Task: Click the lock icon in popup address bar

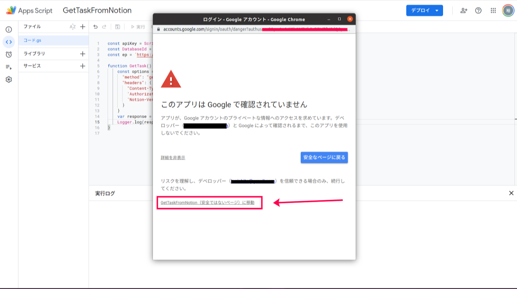Action: 158,29
